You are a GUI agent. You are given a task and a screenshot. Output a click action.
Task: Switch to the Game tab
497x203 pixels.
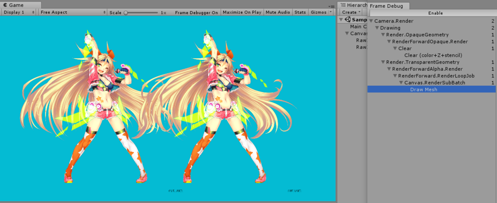20,5
